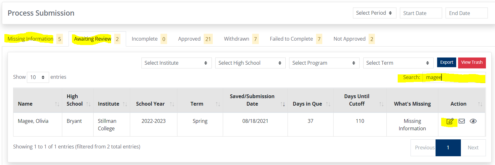The image size is (495, 165).
Task: Sort by Institute column arrows
Action: pos(125,104)
